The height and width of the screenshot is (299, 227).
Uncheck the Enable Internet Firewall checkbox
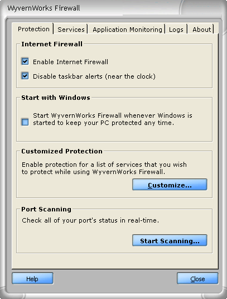pyautogui.click(x=25, y=61)
